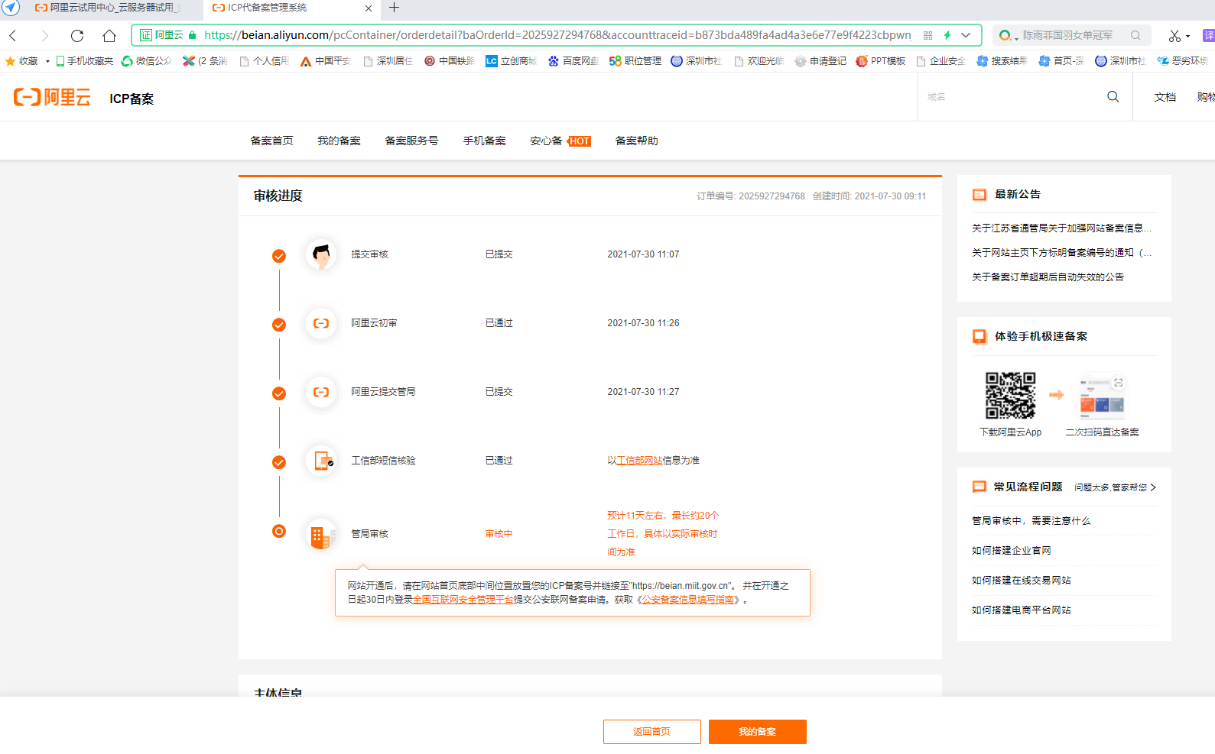
Task: Click the 阿里云 logo
Action: (x=52, y=98)
